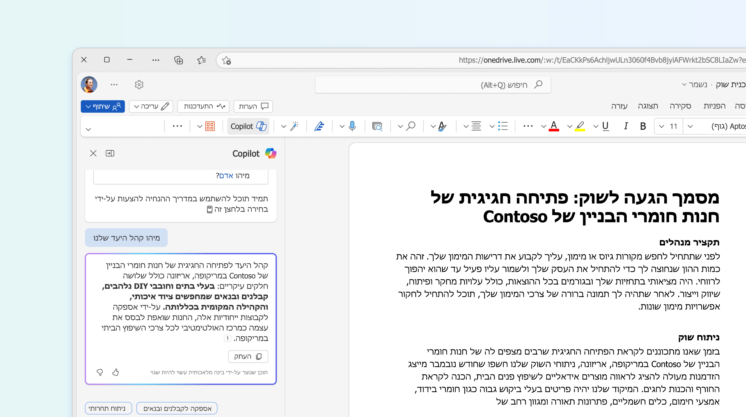Viewport: 746px width, 417px height.
Task: Open the settings gear icon
Action: [139, 85]
